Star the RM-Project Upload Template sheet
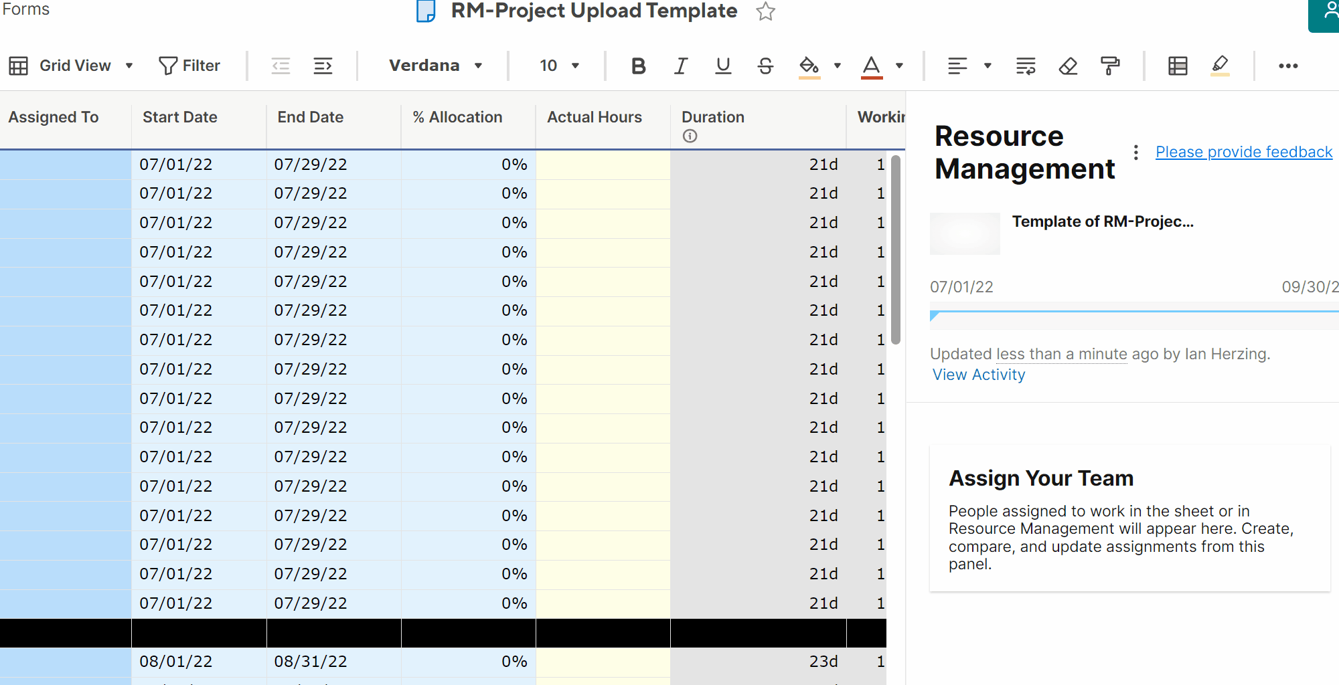Screen dimensions: 1339x685 (766, 11)
